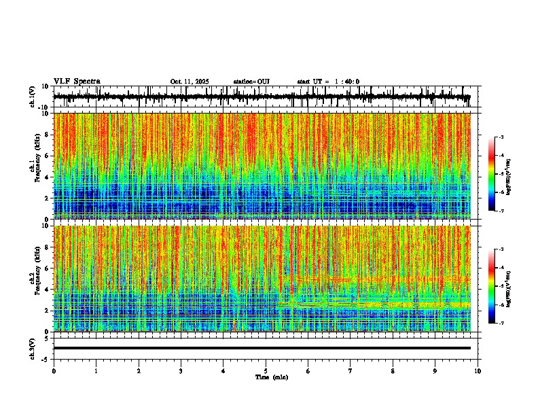
Task: Click the 1 tick on the Time axis
Action: 96,371
